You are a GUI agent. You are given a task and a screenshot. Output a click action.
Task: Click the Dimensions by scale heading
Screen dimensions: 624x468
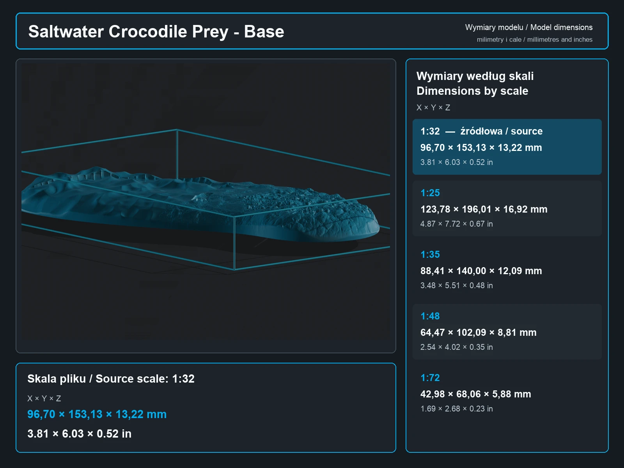pos(472,91)
